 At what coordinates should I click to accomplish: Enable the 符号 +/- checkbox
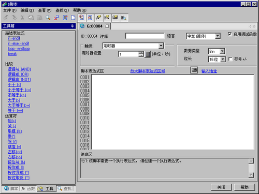point(231,59)
